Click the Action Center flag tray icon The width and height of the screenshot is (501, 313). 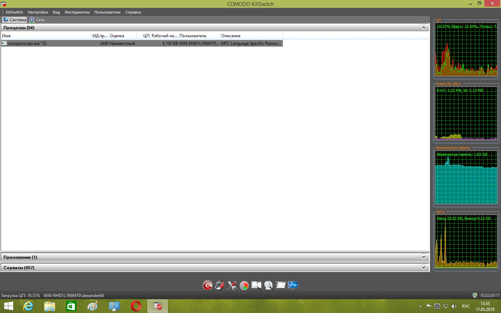429,306
